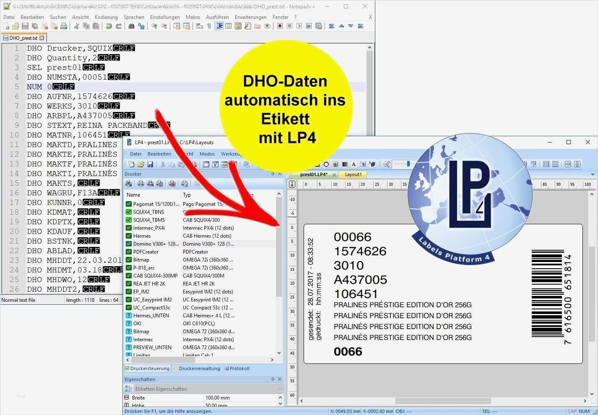The width and height of the screenshot is (598, 415).
Task: Select the Domino V300+ 128 printer row
Action: tap(200, 244)
